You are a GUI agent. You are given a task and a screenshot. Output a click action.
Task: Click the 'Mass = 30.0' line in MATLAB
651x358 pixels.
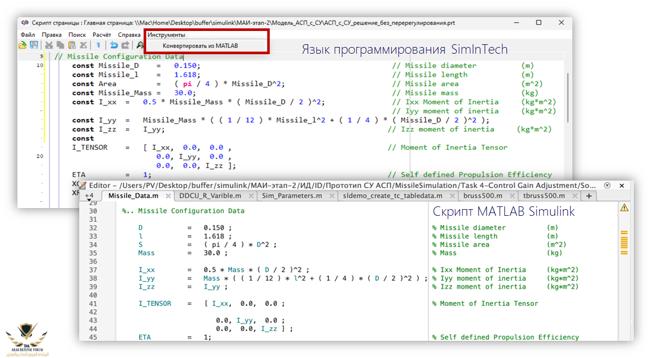[183, 253]
